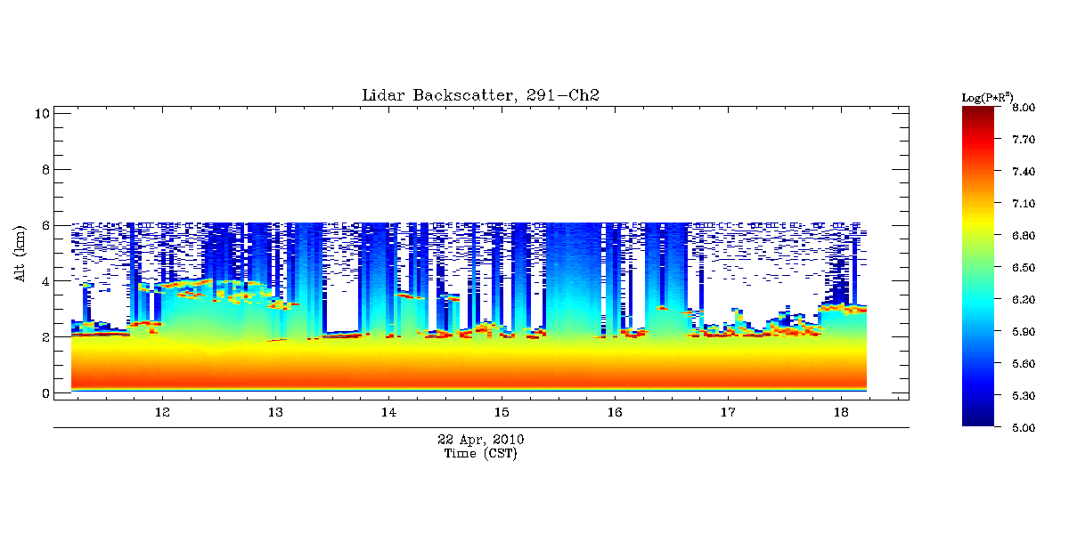The width and height of the screenshot is (1069, 534).
Task: Click the colorbar value '5.90'
Action: tap(1023, 332)
